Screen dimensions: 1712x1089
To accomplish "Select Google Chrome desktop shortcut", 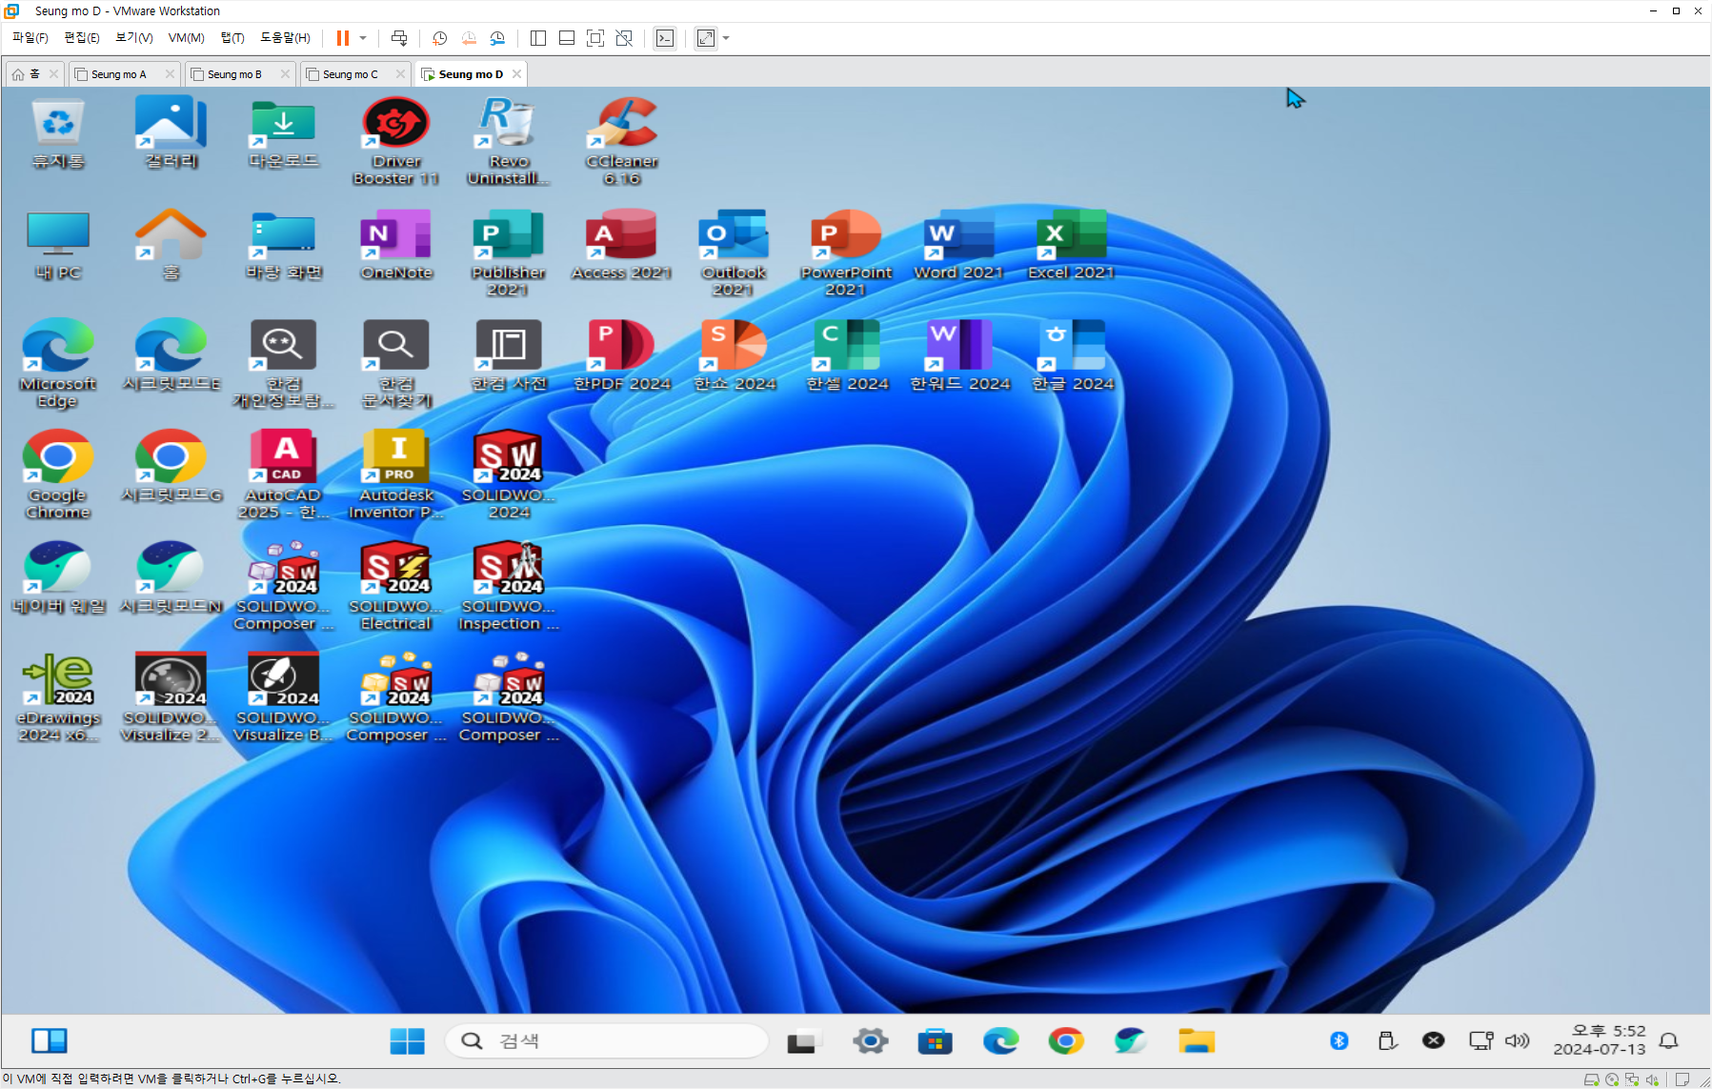I will pos(58,474).
